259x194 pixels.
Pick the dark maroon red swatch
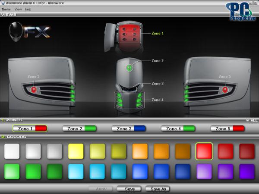pos(247,151)
